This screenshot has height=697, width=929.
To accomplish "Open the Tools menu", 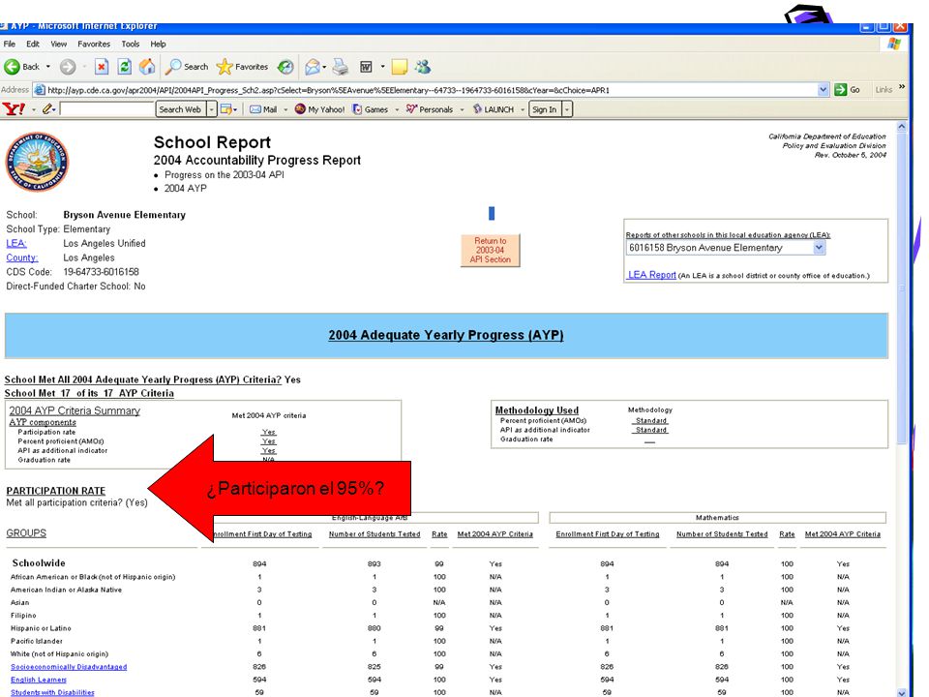I will [x=131, y=44].
